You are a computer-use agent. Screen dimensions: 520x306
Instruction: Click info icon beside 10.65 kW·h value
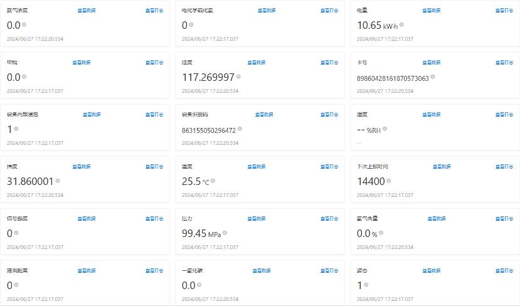pos(401,24)
